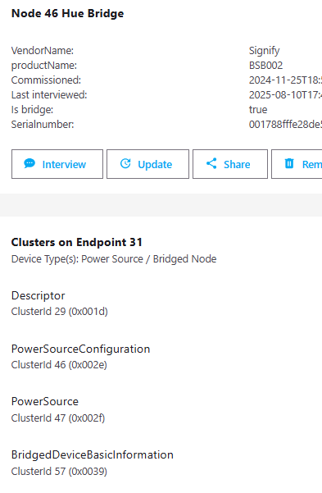Screen dimensions: 322x493
Task: Open the Descriptor cluster
Action: (38, 295)
